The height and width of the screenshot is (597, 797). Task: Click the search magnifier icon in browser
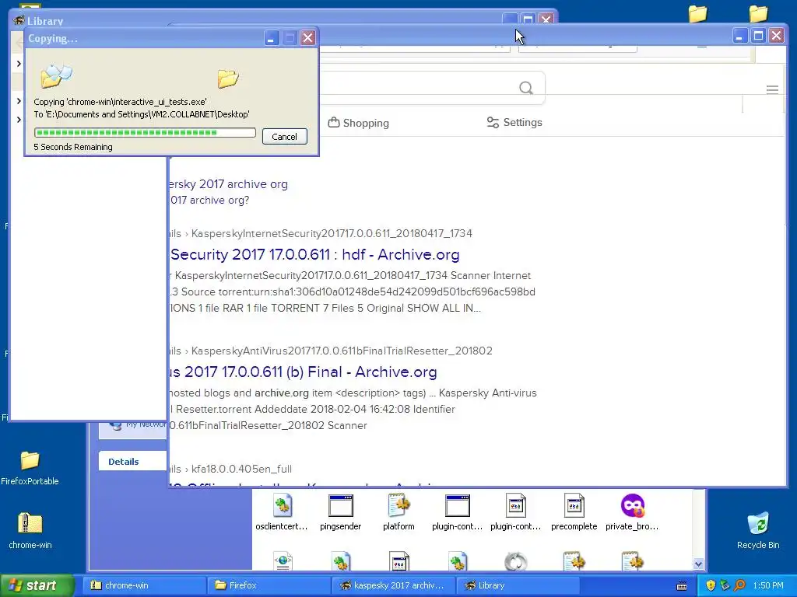click(x=526, y=88)
